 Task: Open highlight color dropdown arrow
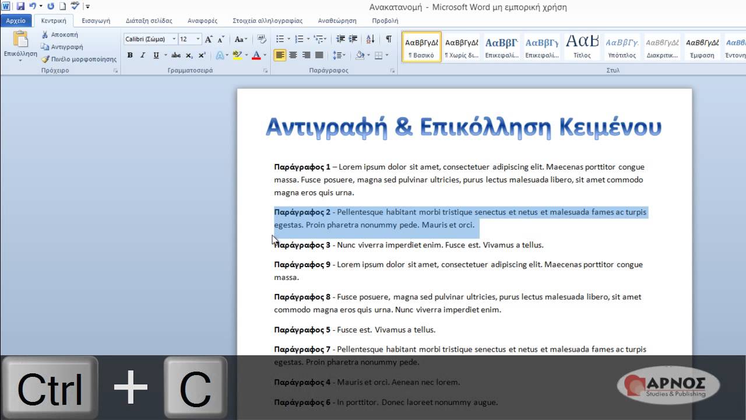[246, 55]
